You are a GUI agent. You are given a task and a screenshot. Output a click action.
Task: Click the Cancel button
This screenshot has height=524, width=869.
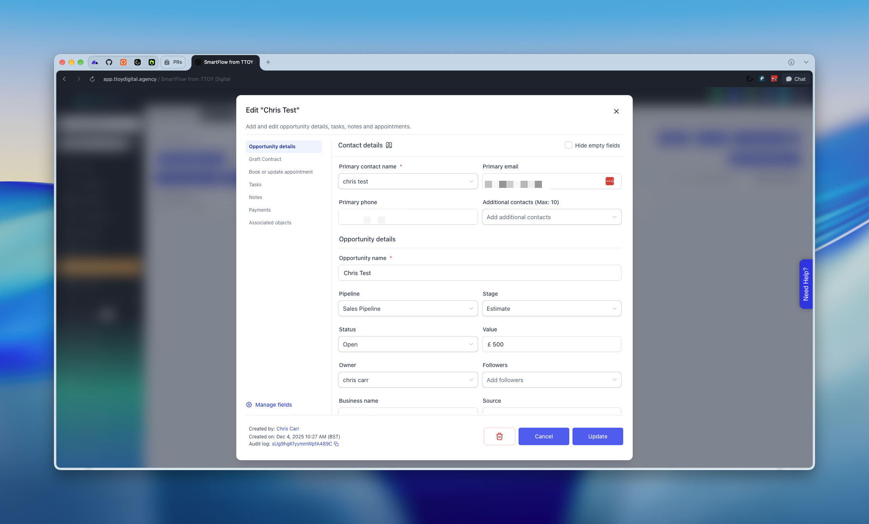pos(544,436)
